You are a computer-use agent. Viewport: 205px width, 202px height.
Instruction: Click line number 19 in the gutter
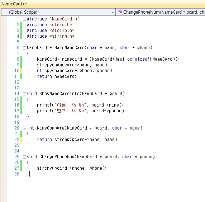[17, 122]
